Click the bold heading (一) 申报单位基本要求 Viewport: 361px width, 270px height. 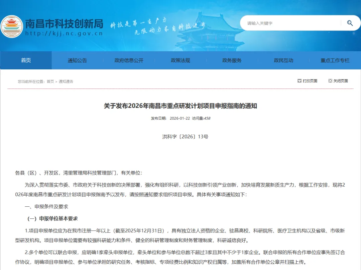click(52, 218)
